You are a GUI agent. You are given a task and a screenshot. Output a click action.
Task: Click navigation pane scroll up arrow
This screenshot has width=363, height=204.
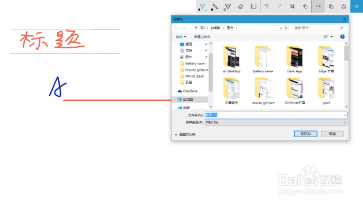click(x=210, y=44)
